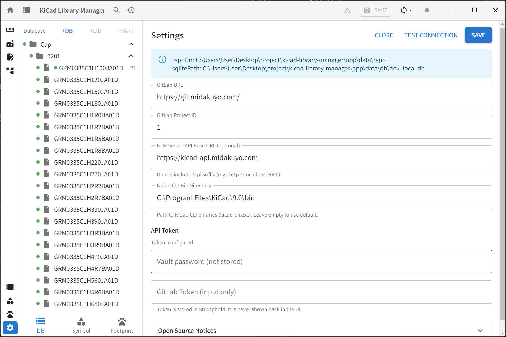The width and height of the screenshot is (506, 337).
Task: Close the Settings panel
Action: click(384, 35)
